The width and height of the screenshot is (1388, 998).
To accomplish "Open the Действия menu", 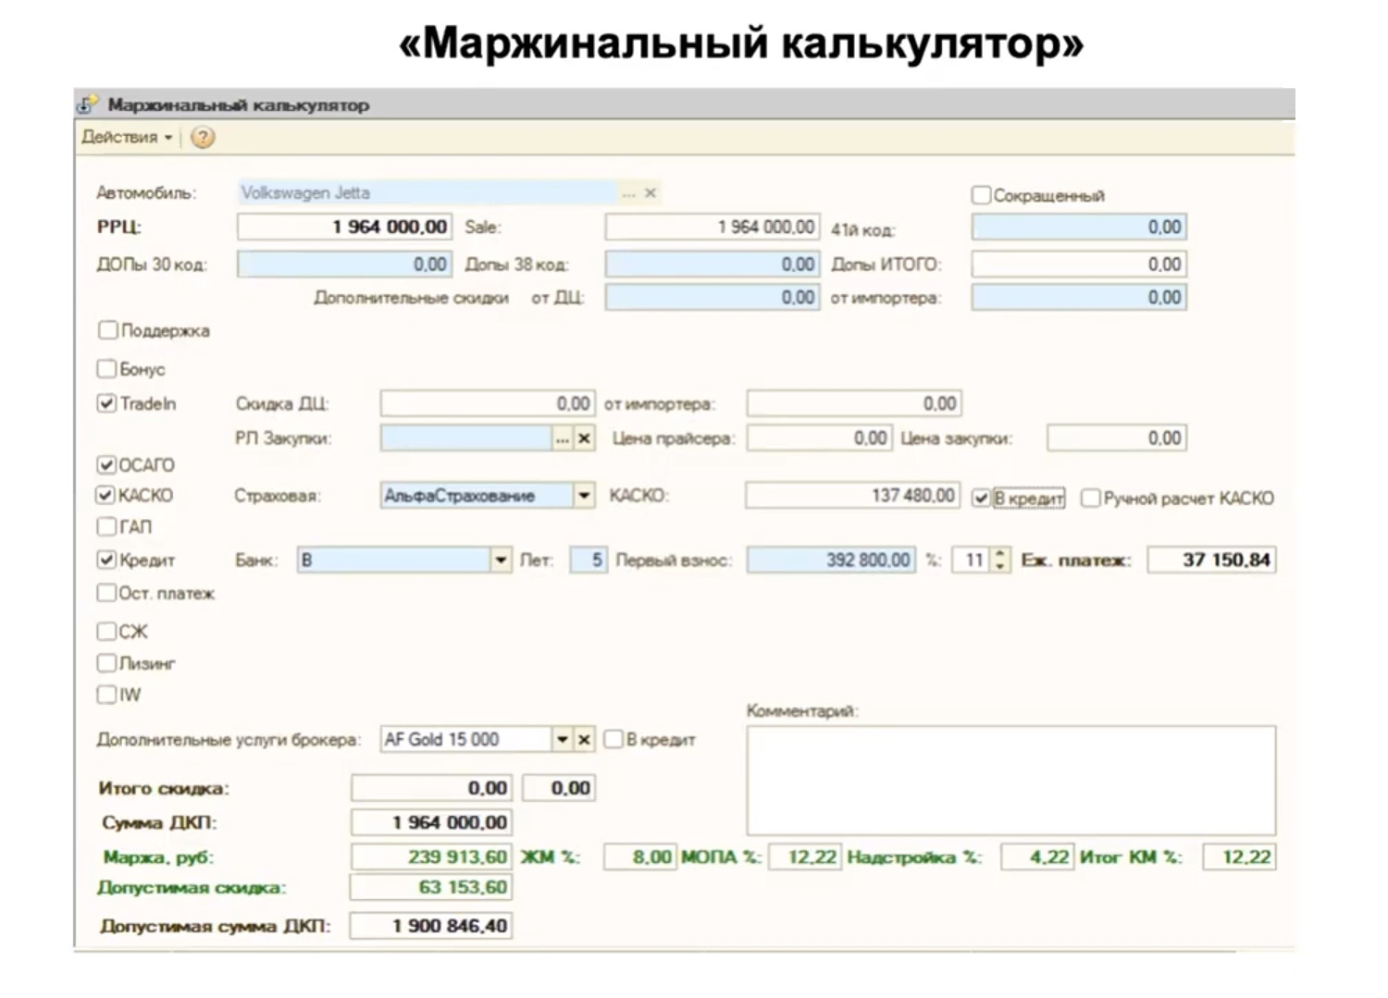I will click(x=127, y=137).
